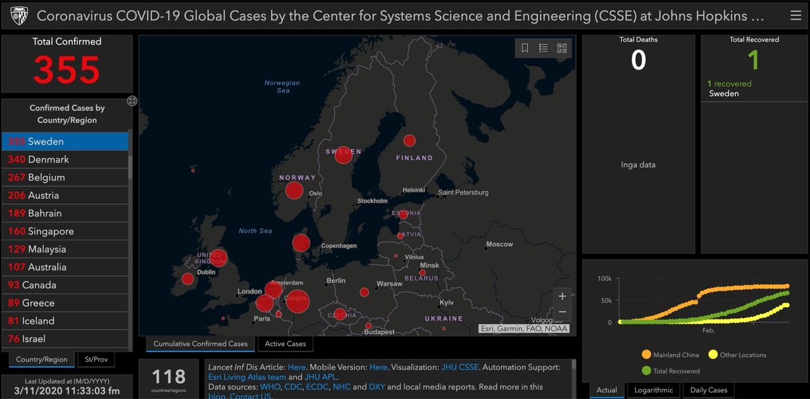Click the 118 countries/regions counter
Viewport: 810px width, 399px height.
pos(168,379)
